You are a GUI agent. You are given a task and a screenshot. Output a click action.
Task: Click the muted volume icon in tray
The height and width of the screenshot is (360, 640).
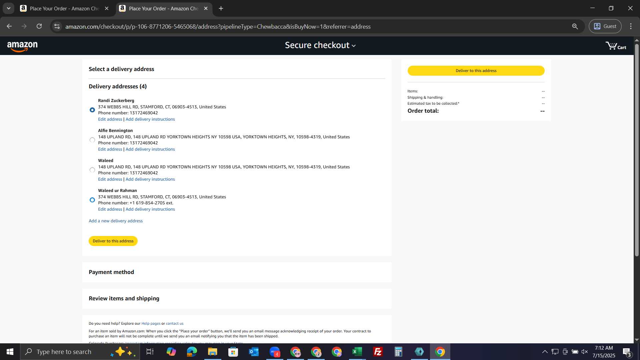[x=585, y=352]
